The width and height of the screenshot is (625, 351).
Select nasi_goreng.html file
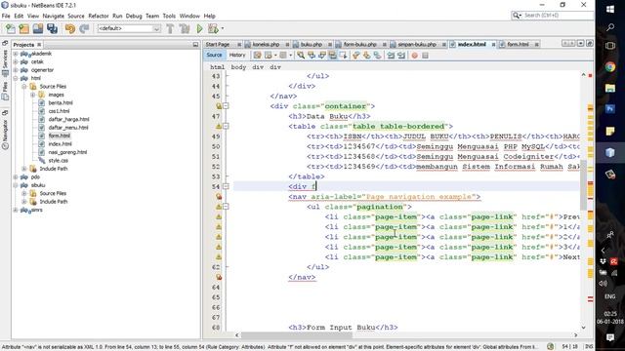[67, 152]
